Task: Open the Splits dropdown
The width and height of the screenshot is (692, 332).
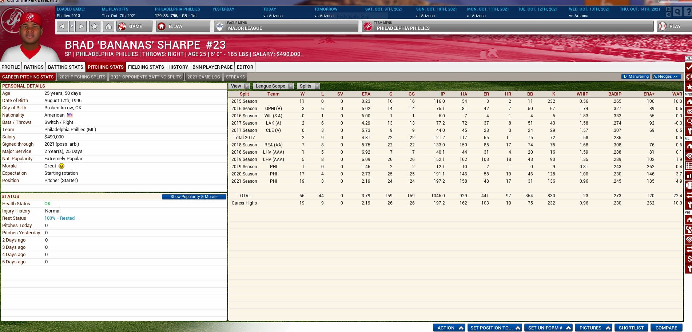Action: [x=308, y=86]
